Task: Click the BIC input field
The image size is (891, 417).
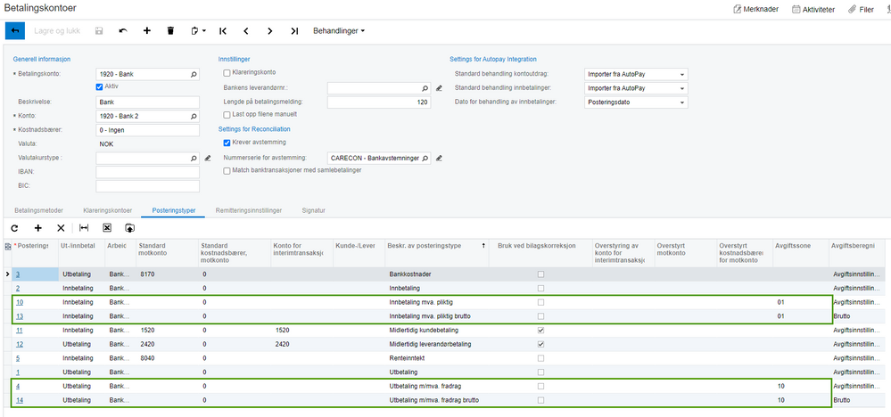Action: click(x=148, y=186)
